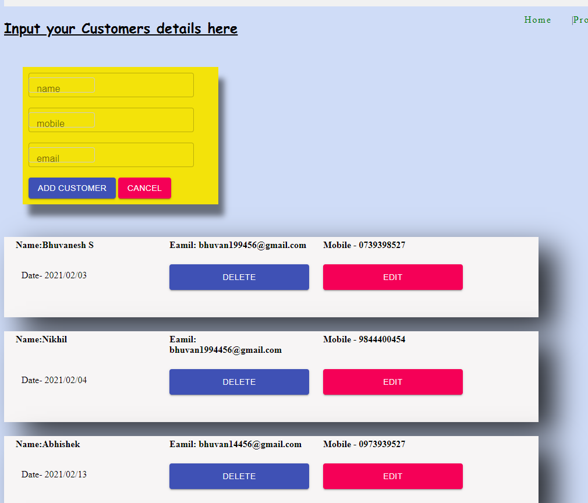The height and width of the screenshot is (503, 588).
Task: Select the email input field
Action: coord(111,155)
